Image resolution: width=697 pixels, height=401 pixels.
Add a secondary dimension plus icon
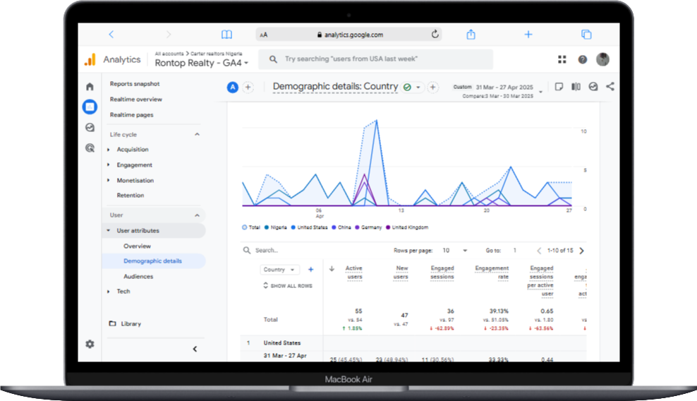310,269
